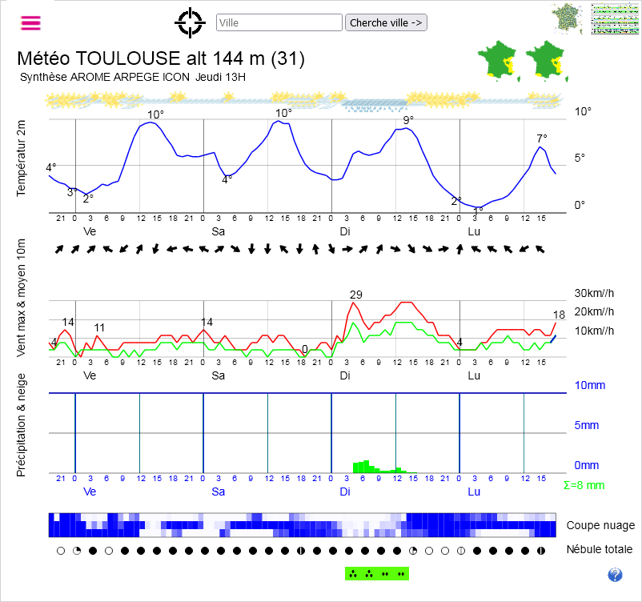Click the Température 2m axis label
This screenshot has width=642, height=602.
coord(21,159)
